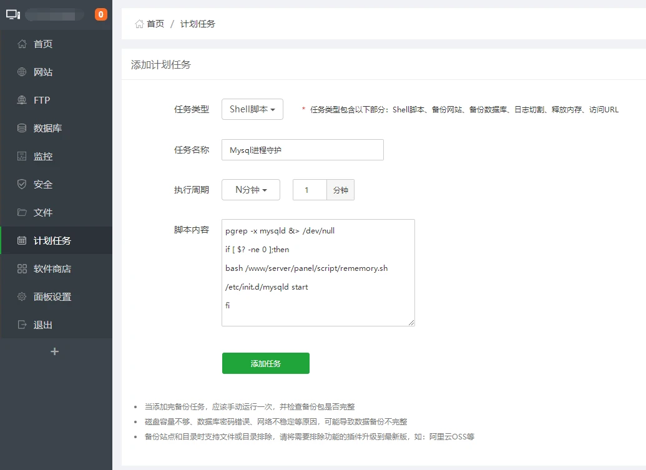Select the 软件商店 app store icon
646x470 pixels.
pyautogui.click(x=21, y=268)
